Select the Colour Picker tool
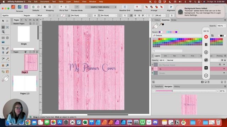227x127 pixels. [x=7, y=59]
